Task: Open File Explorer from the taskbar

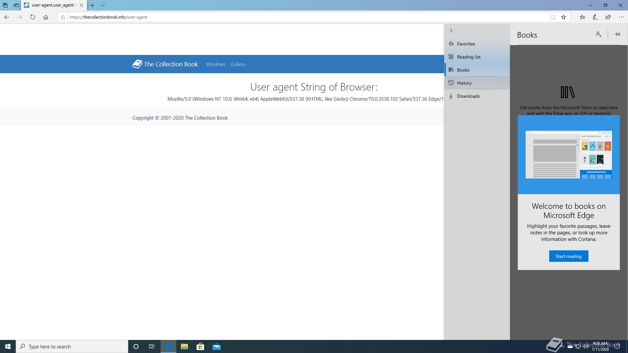Action: tap(184, 346)
